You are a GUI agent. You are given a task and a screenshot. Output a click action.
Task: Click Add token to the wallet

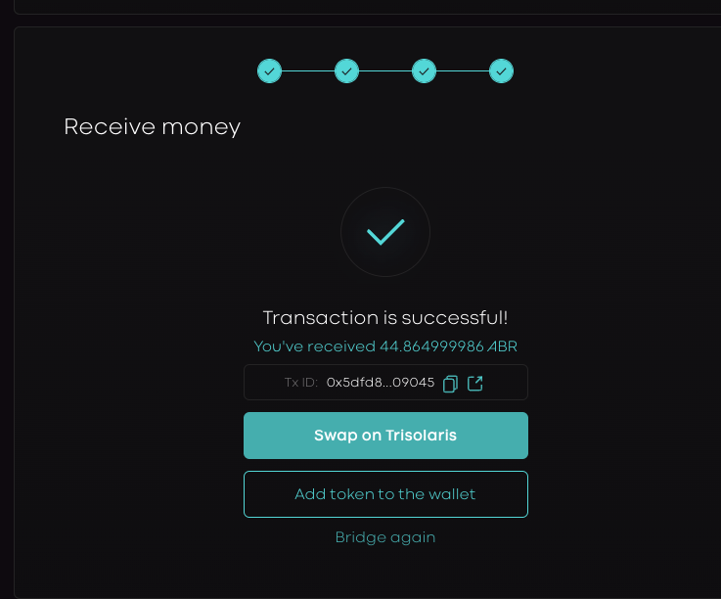(x=385, y=494)
